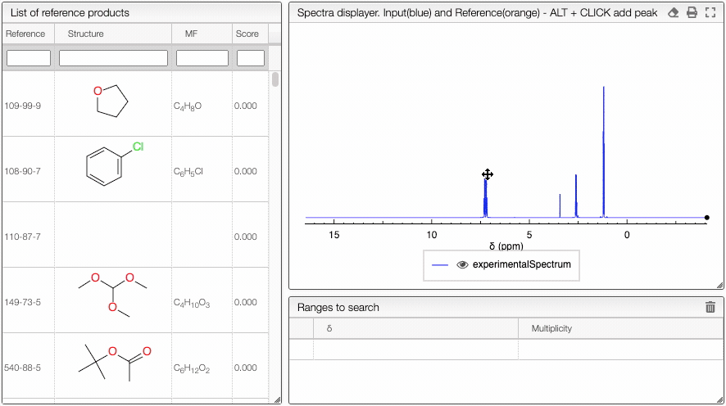Click the black dot at the baseline end
The image size is (726, 406).
point(706,218)
